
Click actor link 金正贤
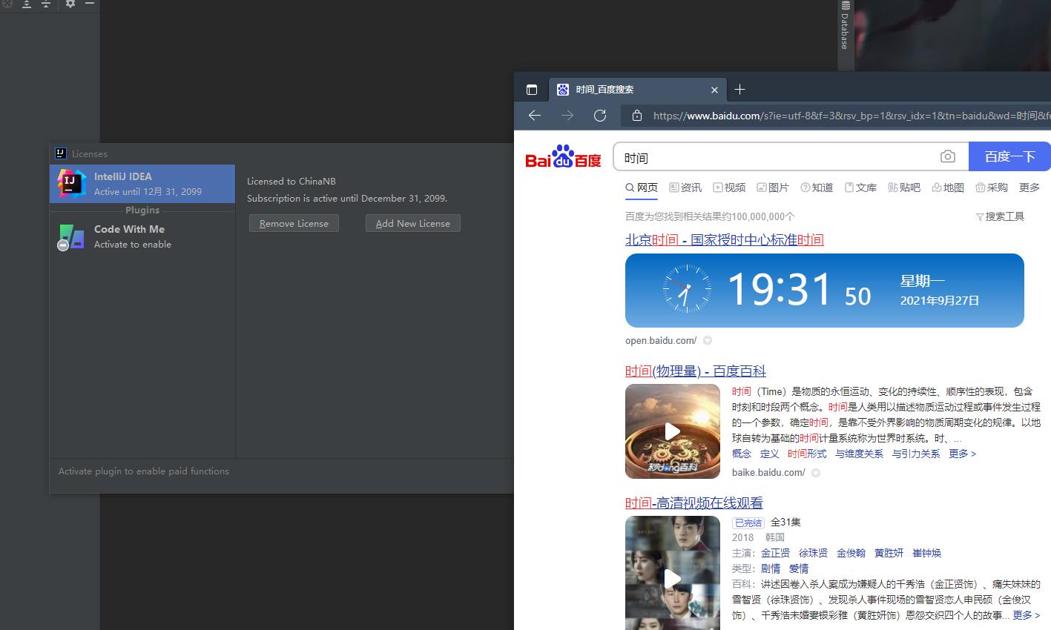pyautogui.click(x=775, y=553)
